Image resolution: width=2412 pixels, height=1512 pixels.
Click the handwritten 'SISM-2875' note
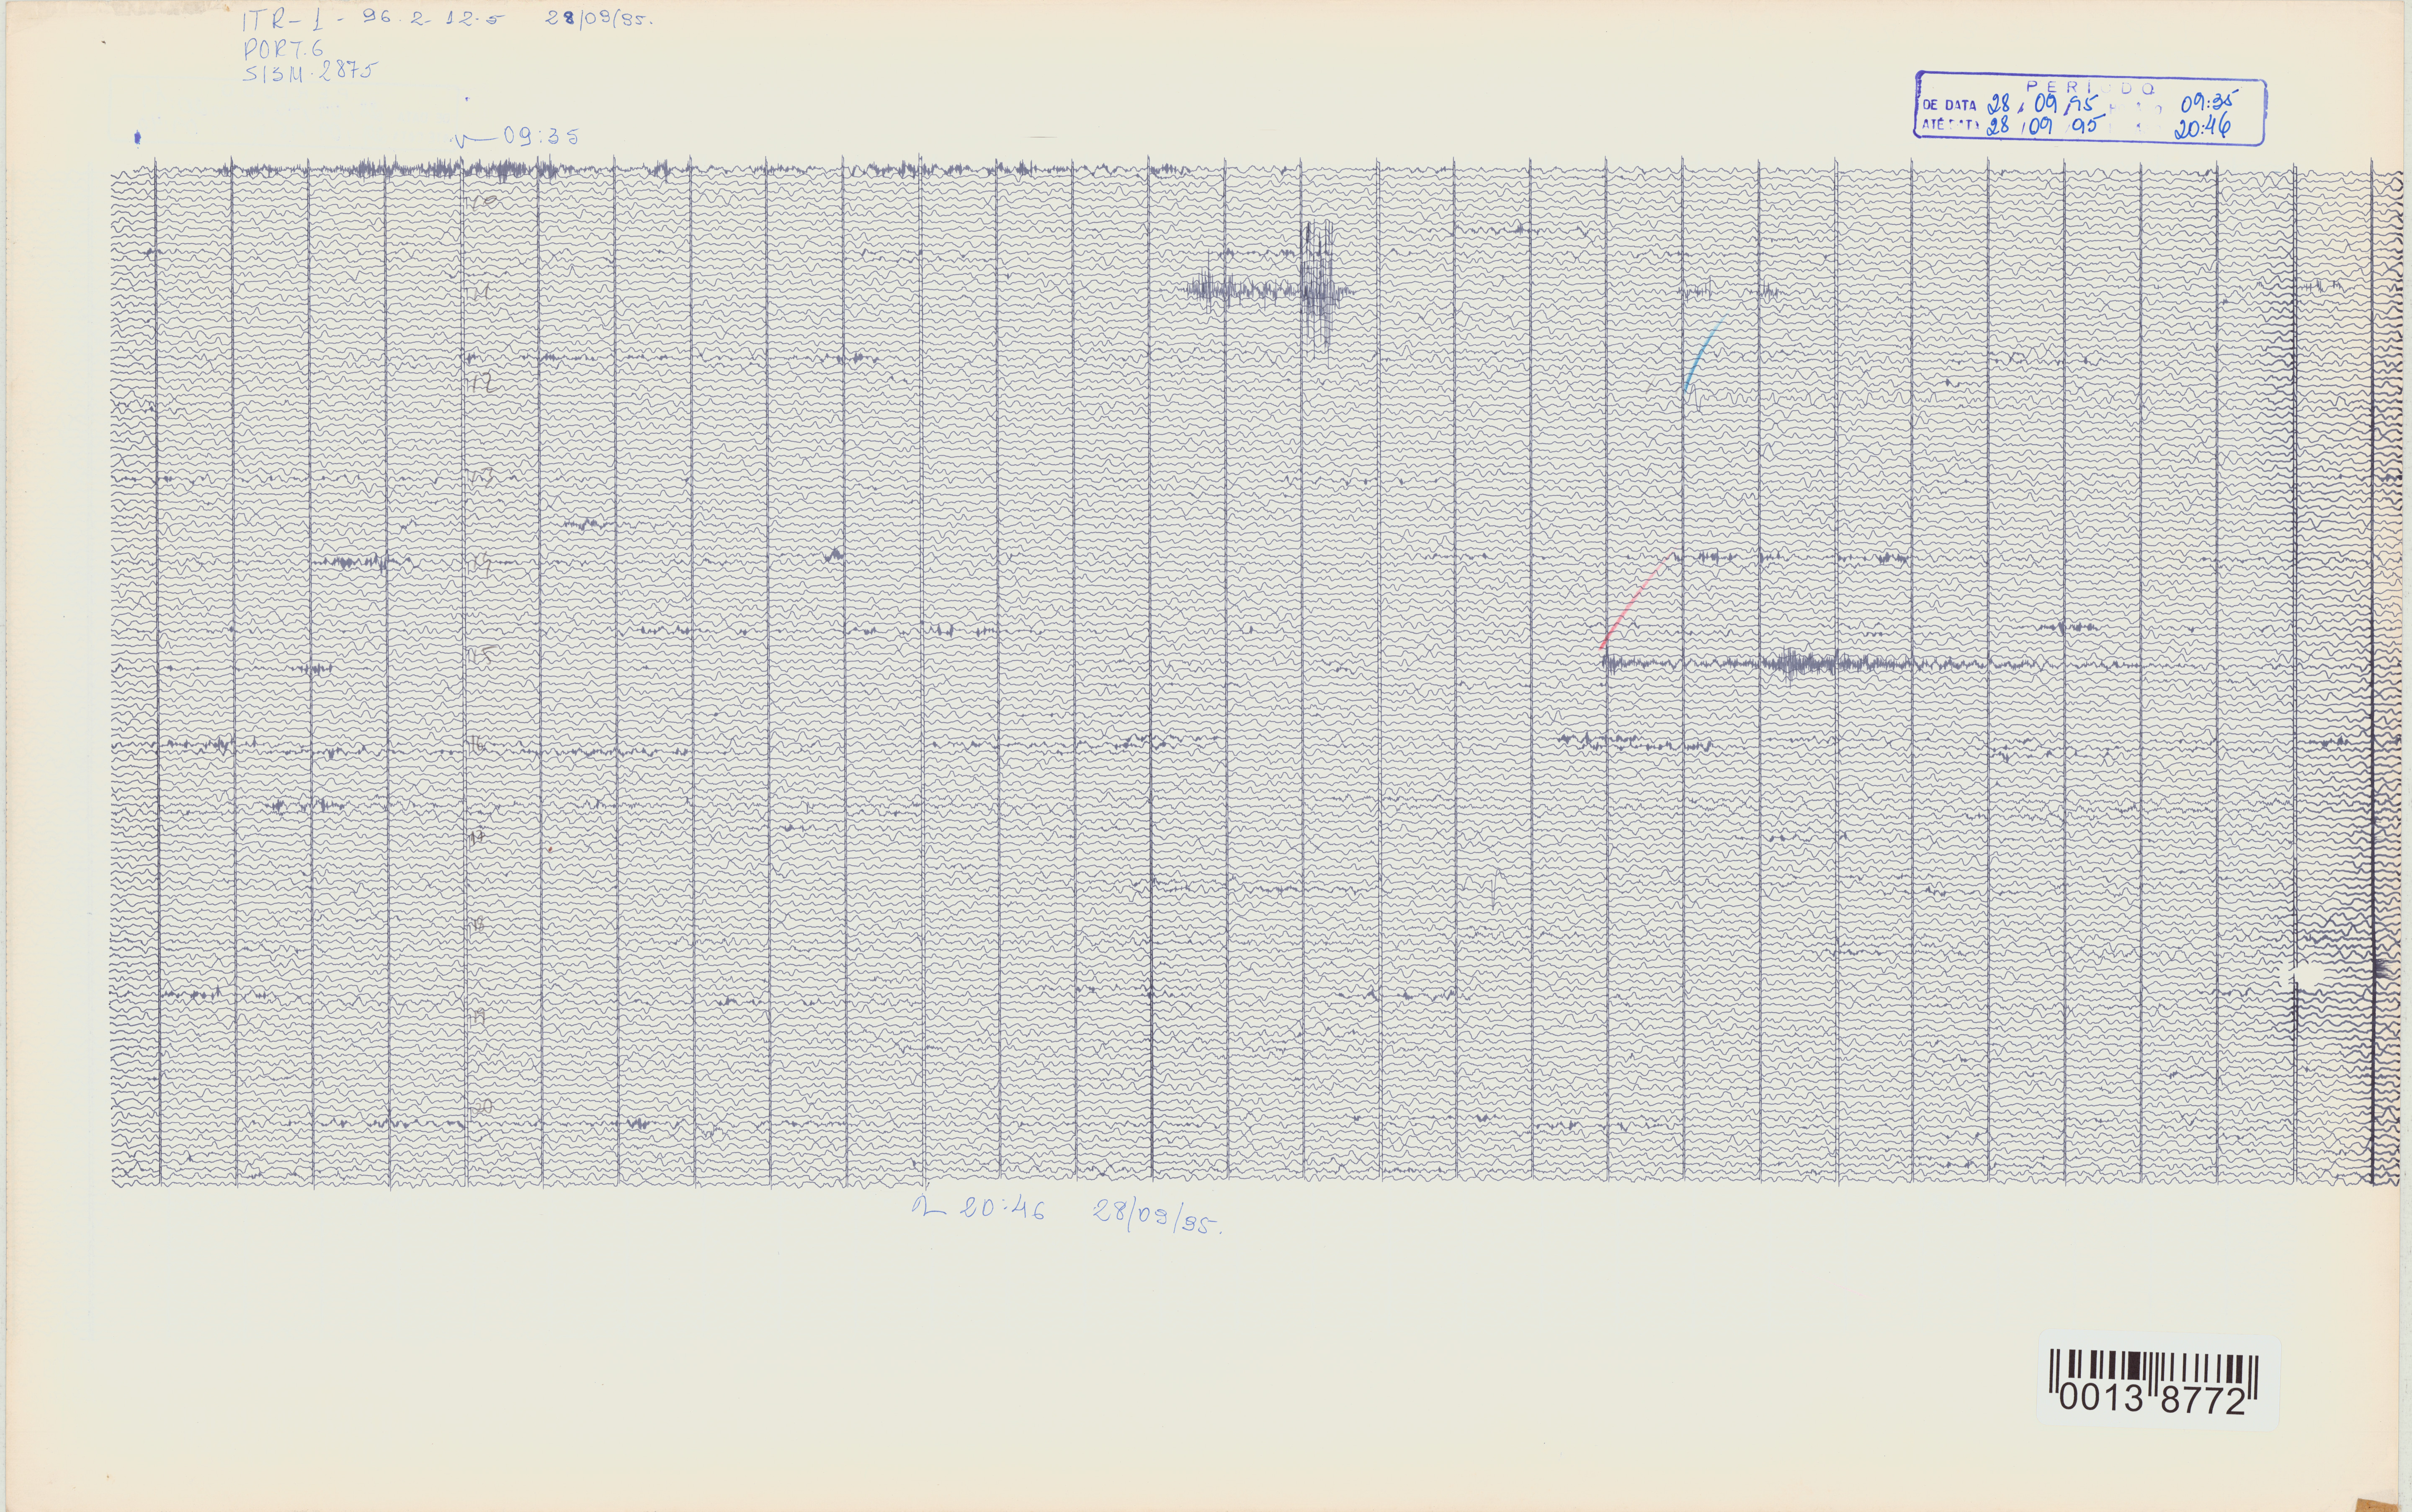(x=311, y=71)
